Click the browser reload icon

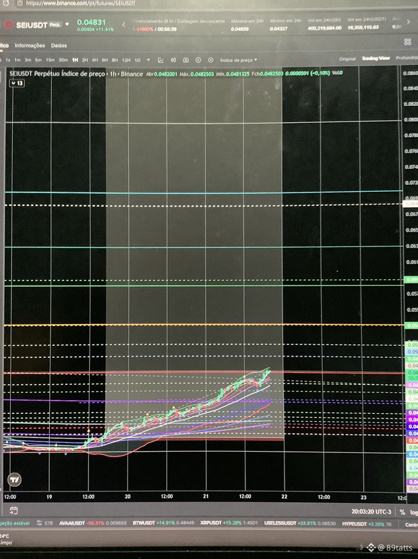click(5, 3)
